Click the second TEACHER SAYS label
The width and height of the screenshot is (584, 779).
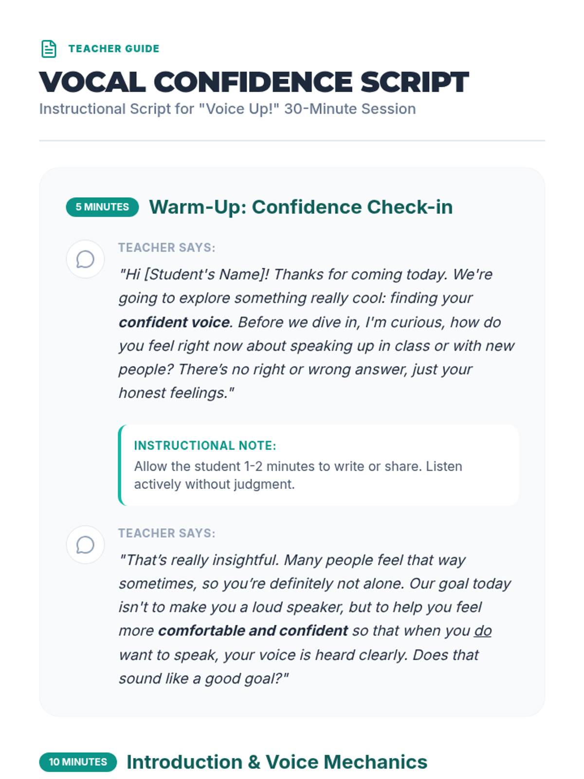pos(166,533)
